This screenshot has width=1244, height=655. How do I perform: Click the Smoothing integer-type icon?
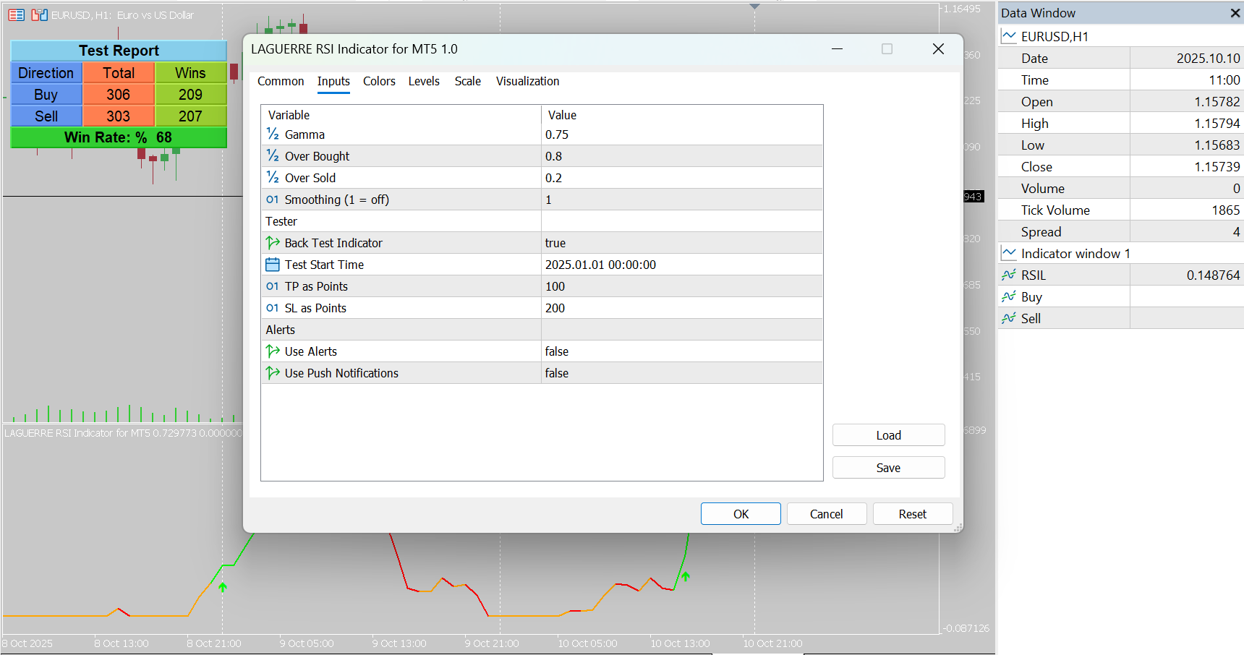click(273, 200)
